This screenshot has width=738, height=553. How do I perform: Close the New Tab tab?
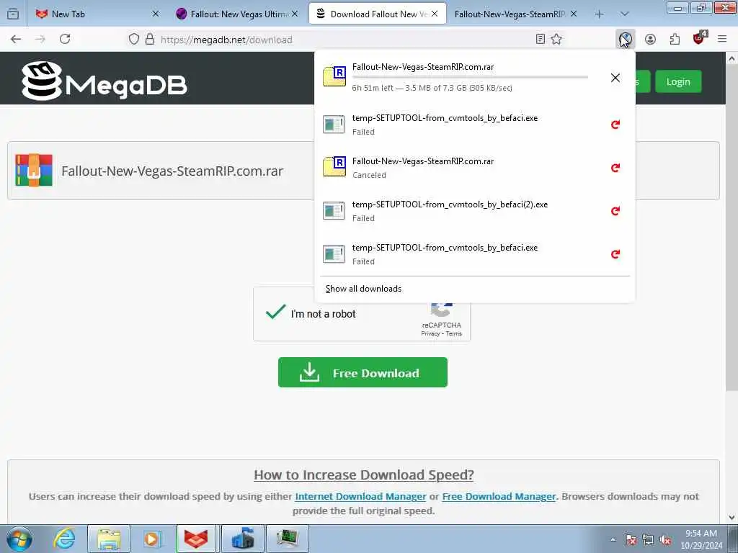[x=156, y=14]
